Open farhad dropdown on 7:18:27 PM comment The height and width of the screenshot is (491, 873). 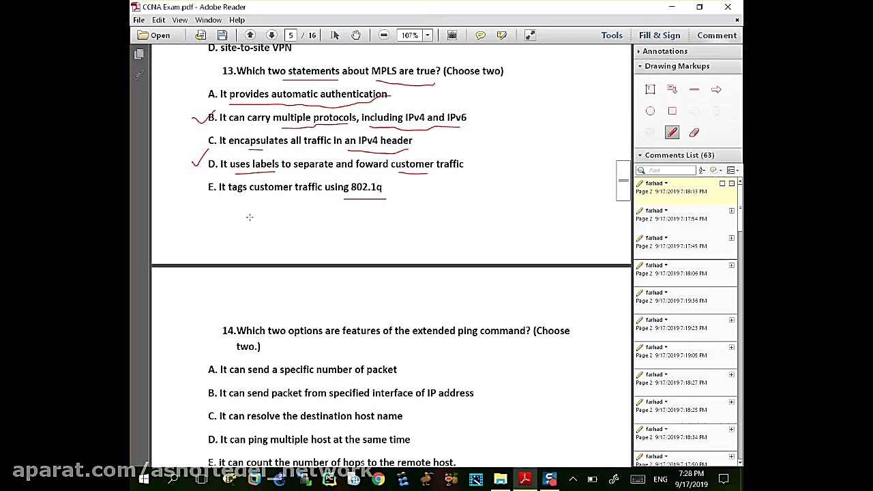[666, 374]
